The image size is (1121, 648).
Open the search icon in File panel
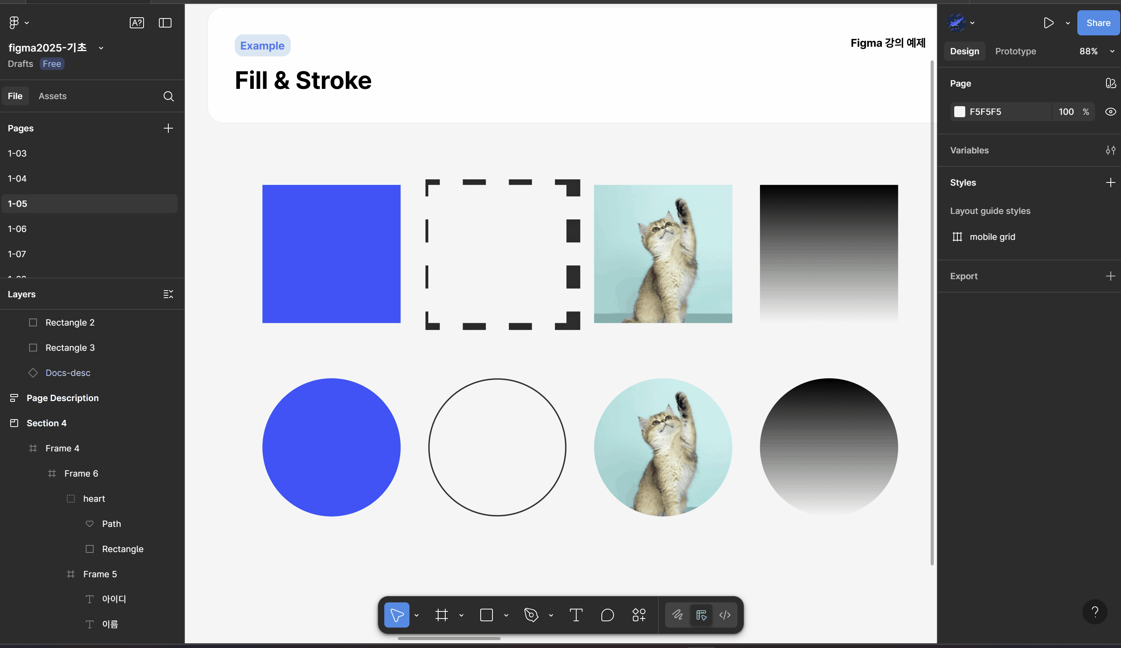(x=168, y=96)
